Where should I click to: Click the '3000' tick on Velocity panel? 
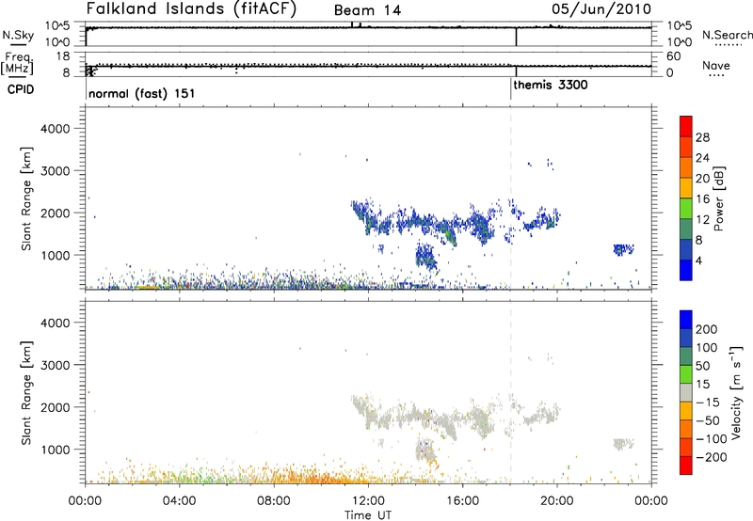click(55, 365)
